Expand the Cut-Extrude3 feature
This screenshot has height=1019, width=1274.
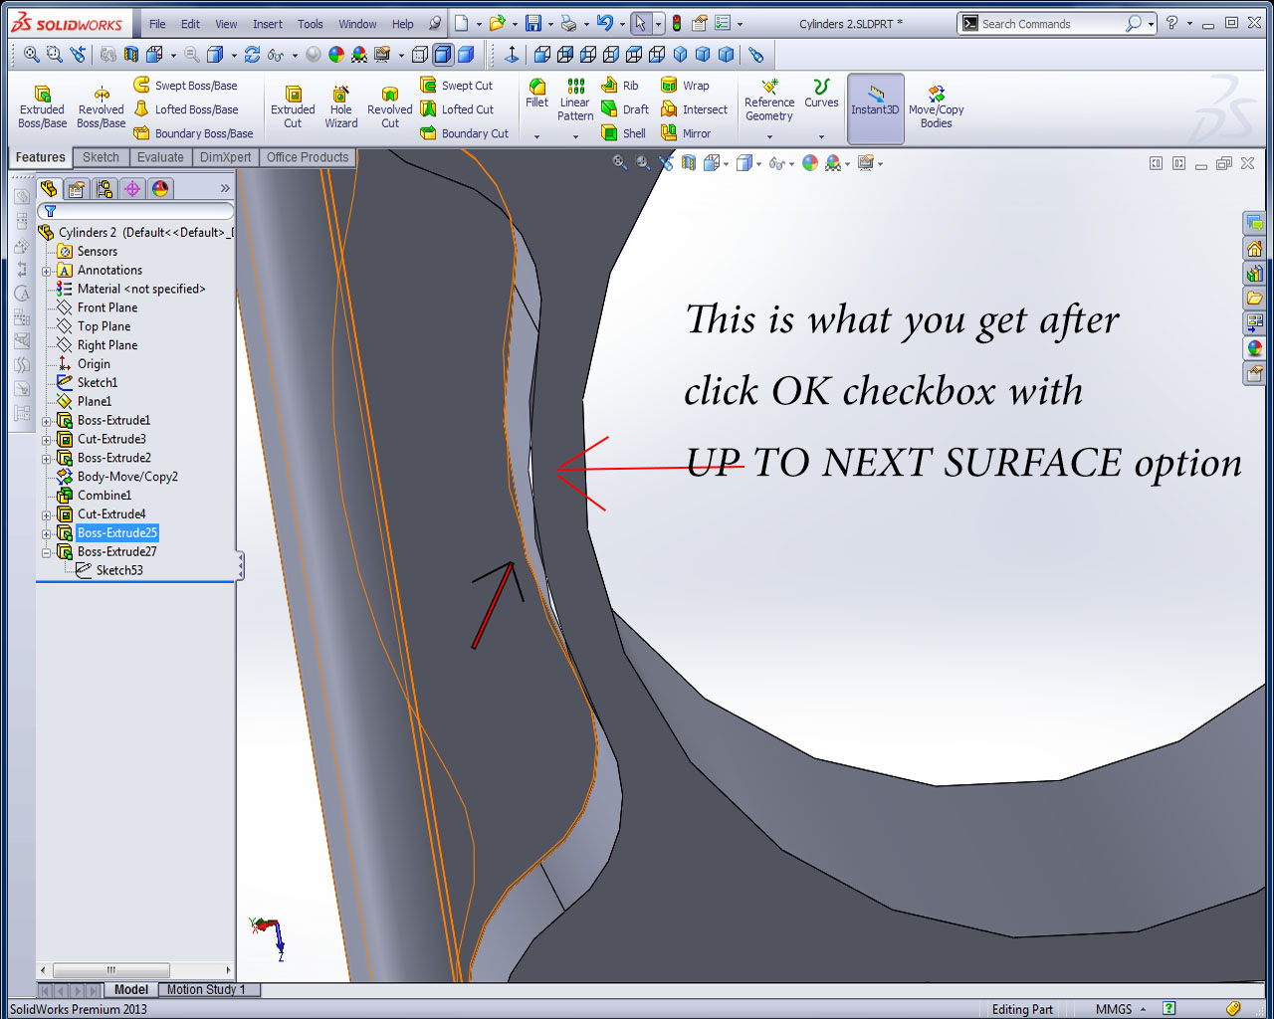[x=46, y=440]
